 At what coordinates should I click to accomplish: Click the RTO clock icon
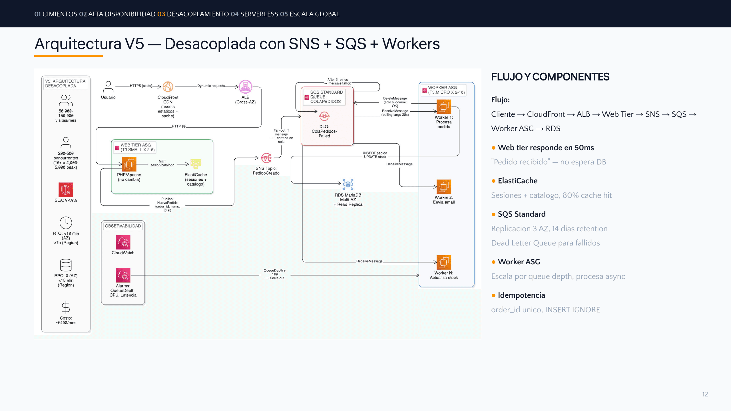click(x=66, y=223)
